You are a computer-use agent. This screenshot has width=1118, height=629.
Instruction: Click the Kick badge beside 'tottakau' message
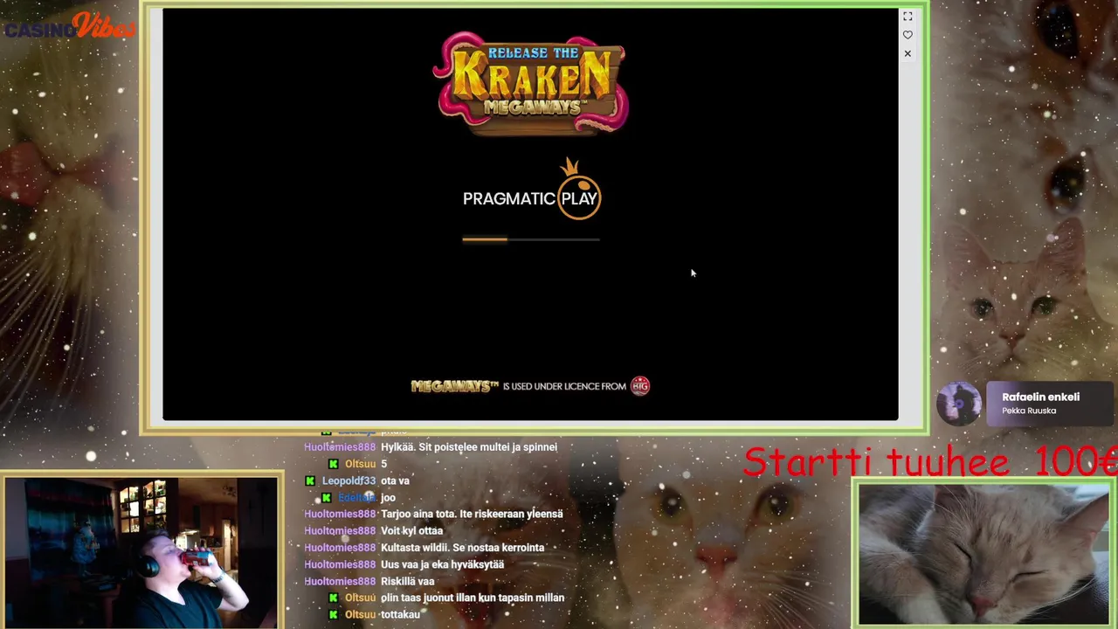coord(333,615)
